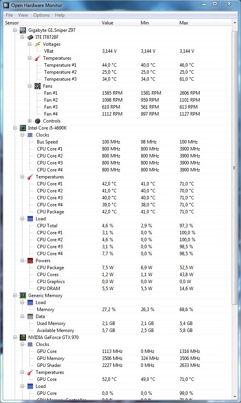Click the scrollbar down arrow
The image size is (241, 403).
click(234, 396)
